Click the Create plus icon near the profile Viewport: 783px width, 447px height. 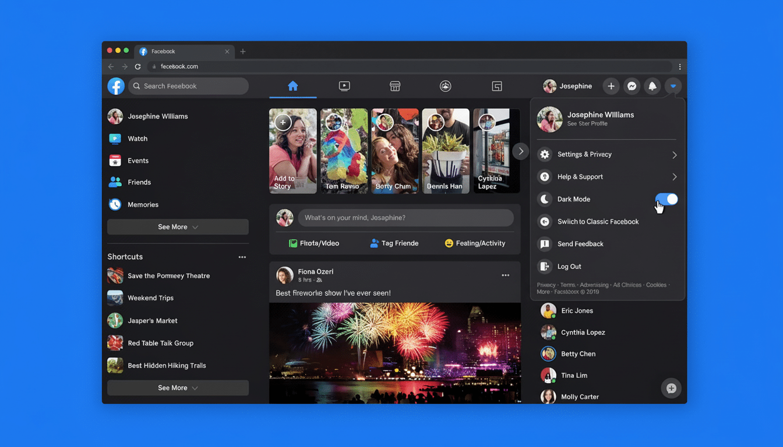[611, 86]
